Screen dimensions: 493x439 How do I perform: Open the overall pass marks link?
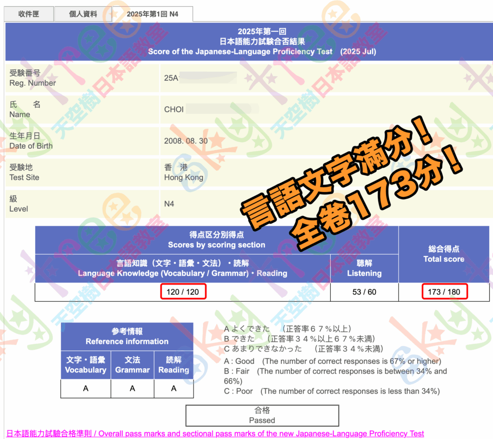(x=215, y=433)
